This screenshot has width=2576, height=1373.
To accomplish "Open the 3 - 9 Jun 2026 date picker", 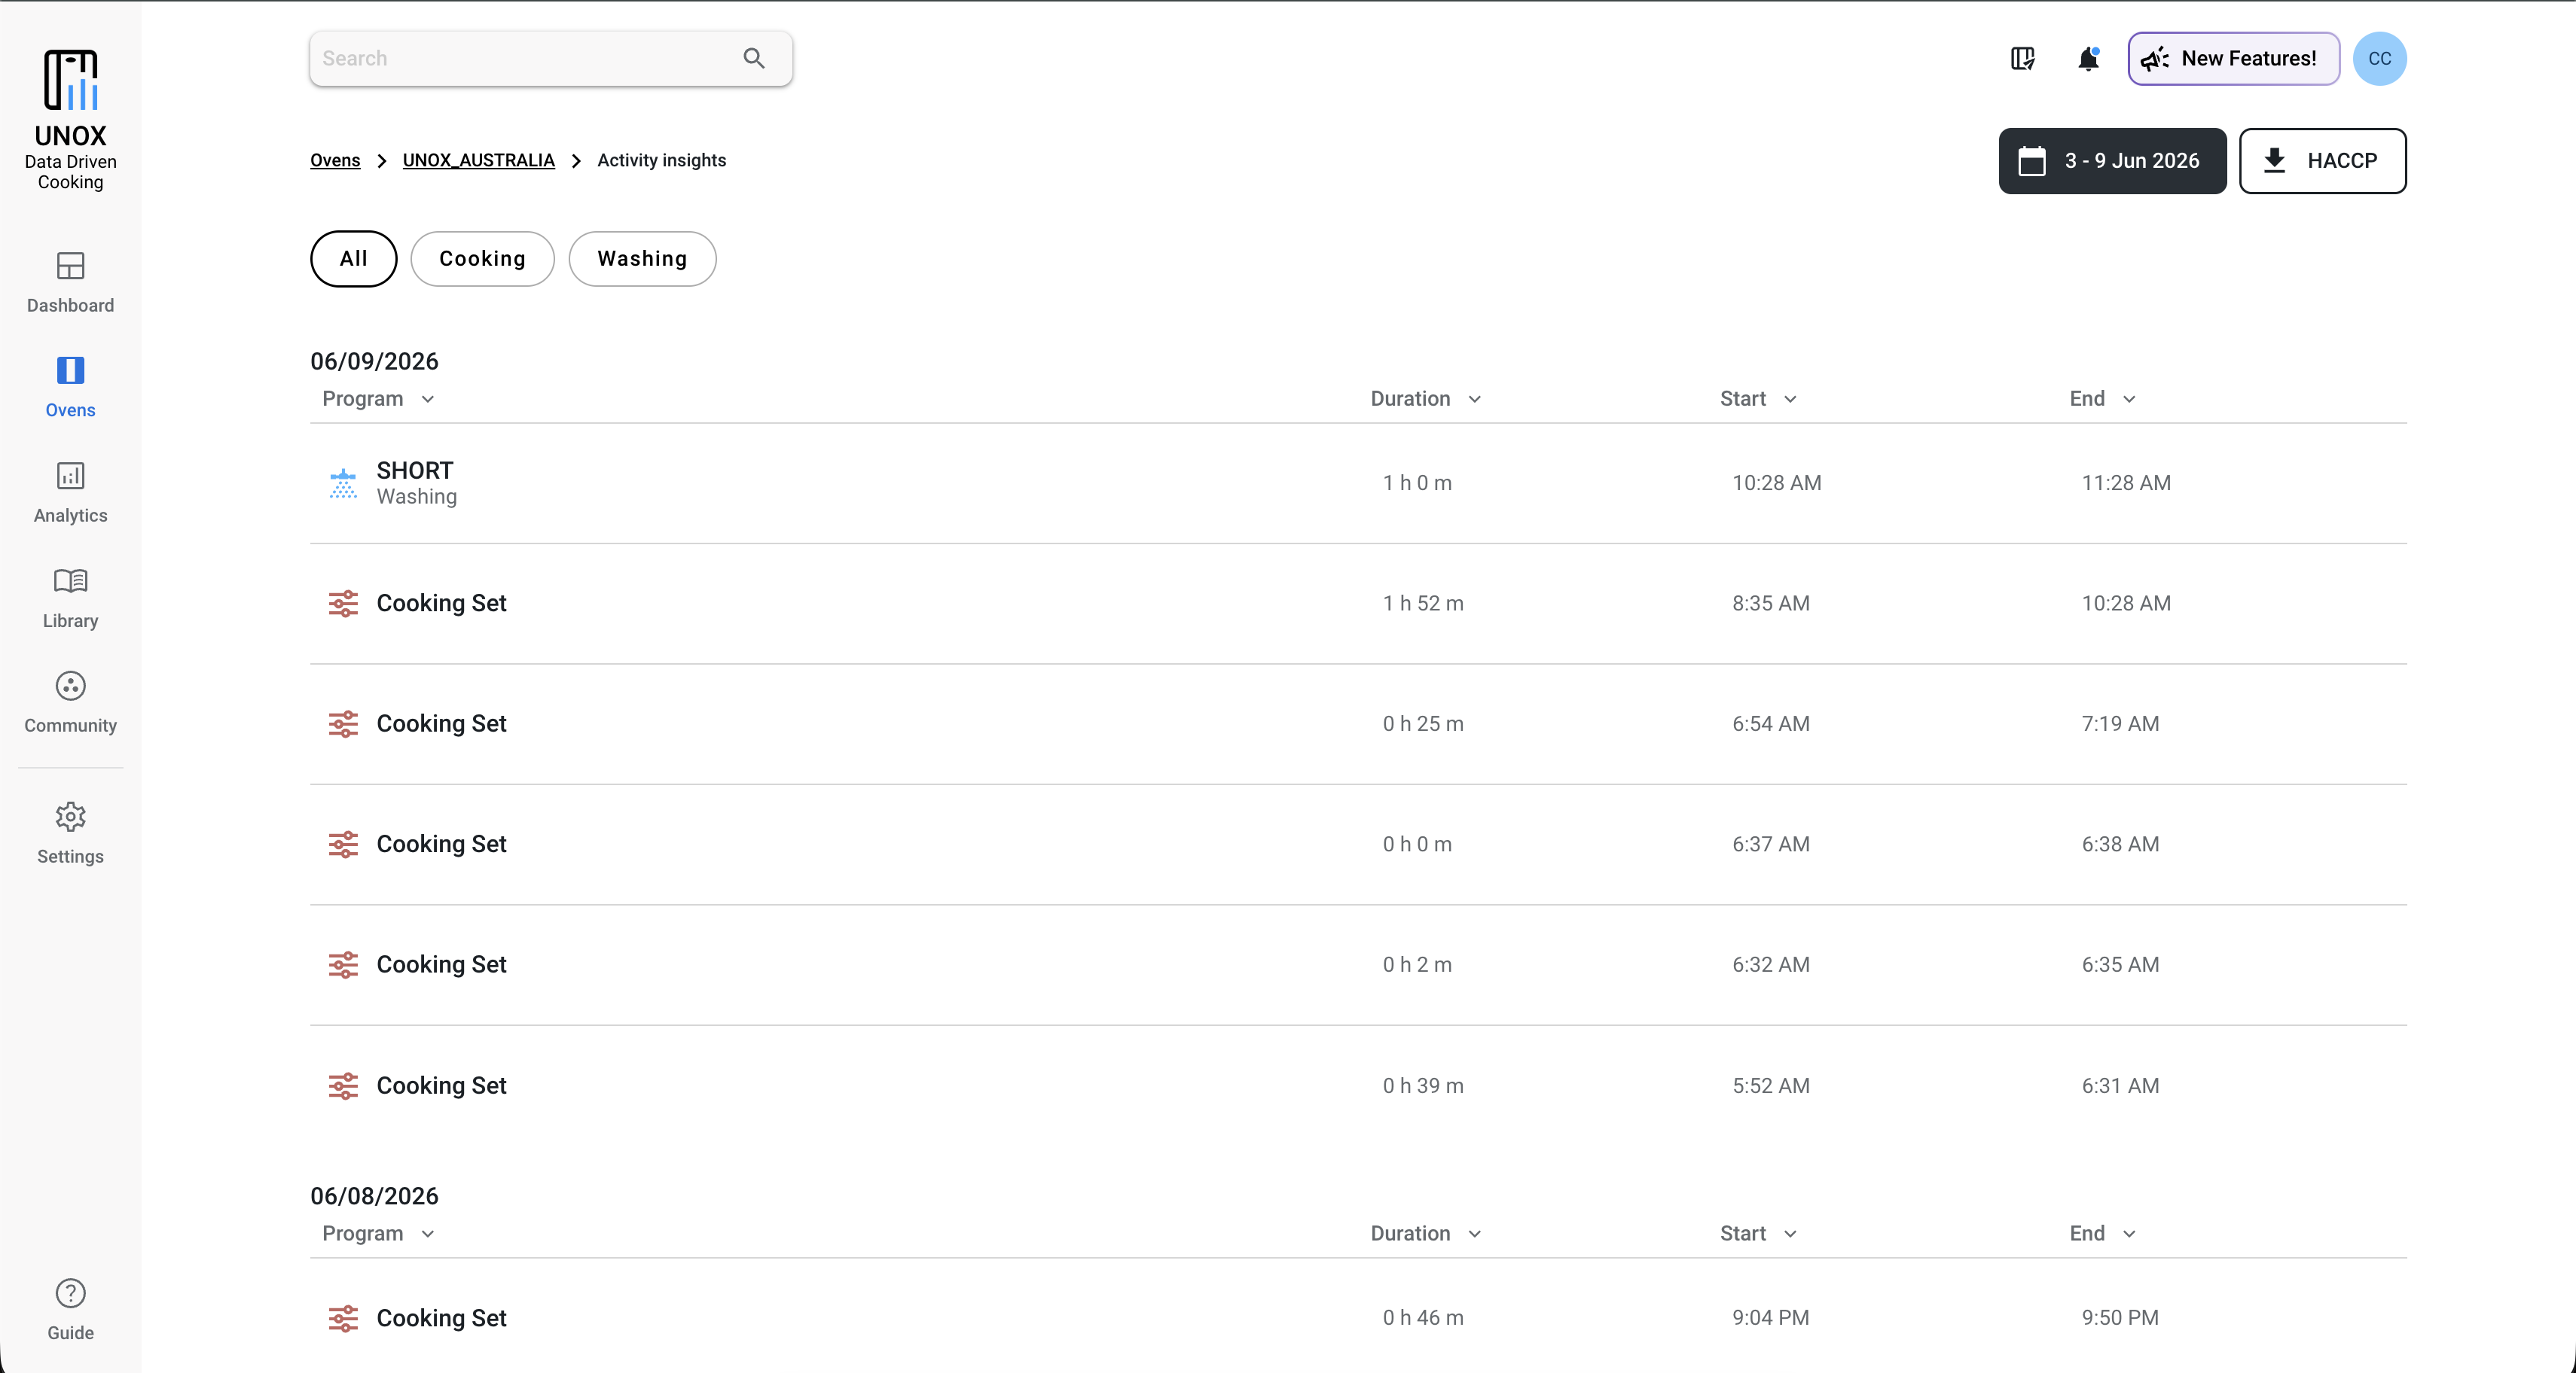I will [x=2112, y=161].
